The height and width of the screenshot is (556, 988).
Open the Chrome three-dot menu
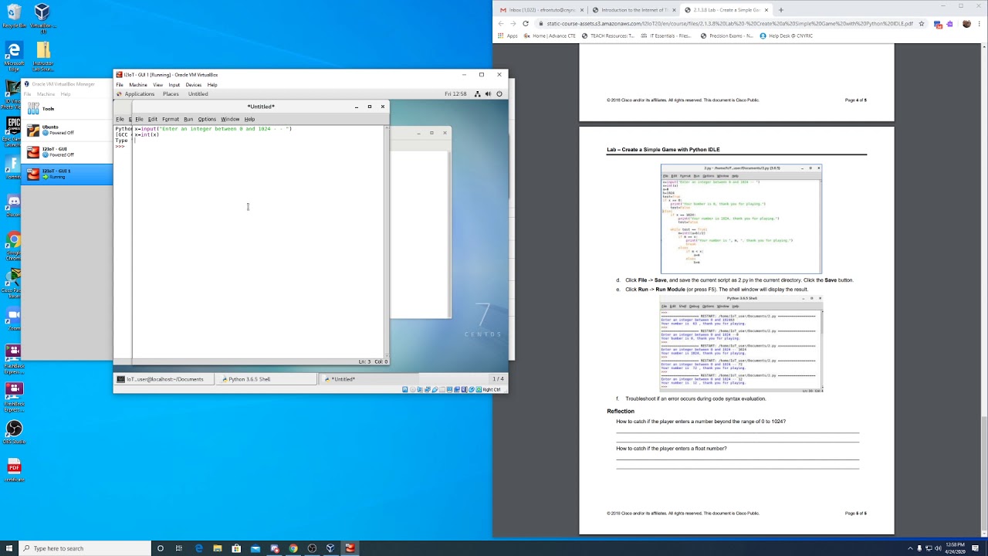tap(980, 23)
